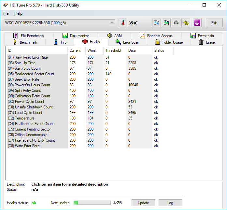
Task: Click the description hint text
Action: pyautogui.click(x=70, y=184)
